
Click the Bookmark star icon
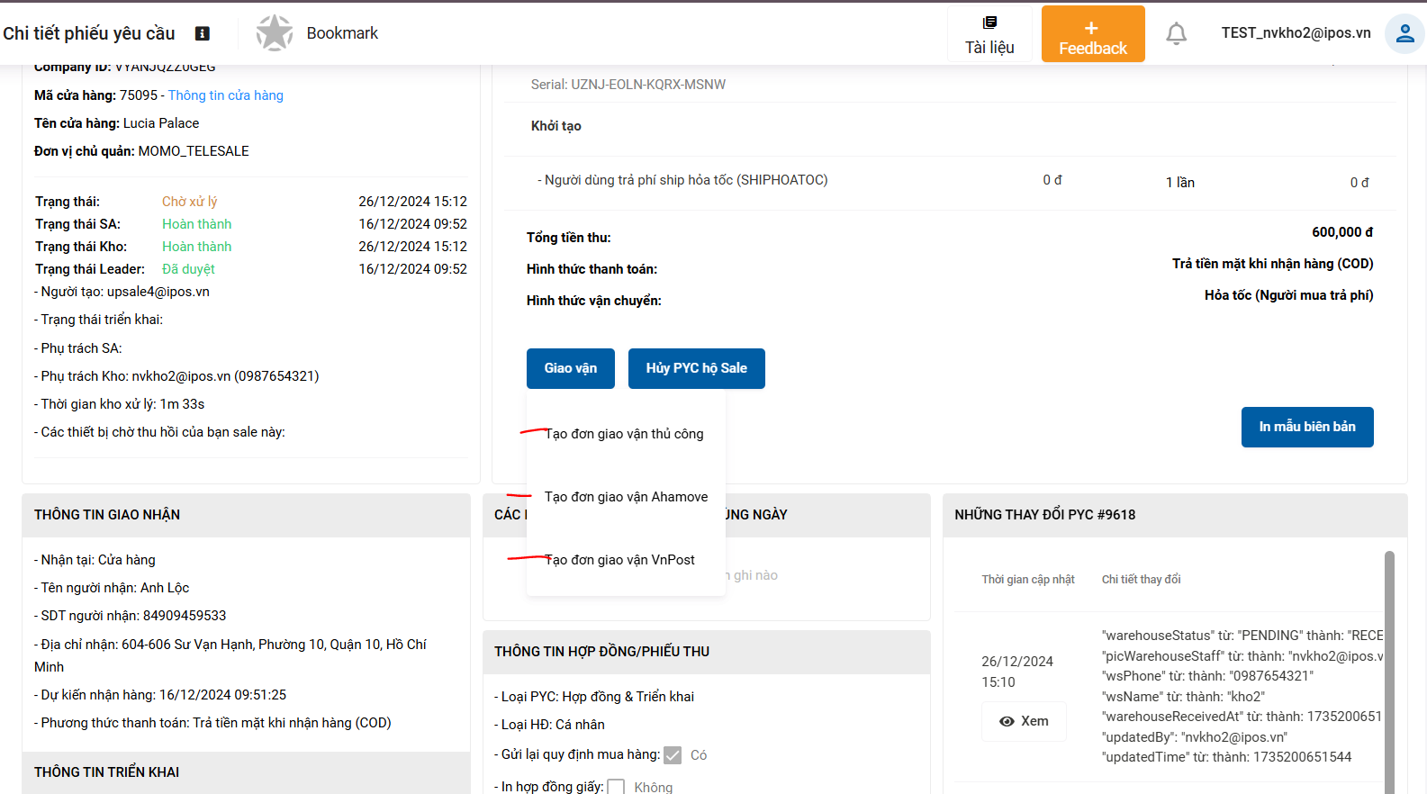coord(274,33)
